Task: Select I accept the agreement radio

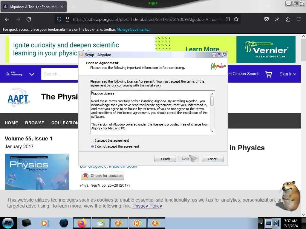Action: click(x=93, y=140)
